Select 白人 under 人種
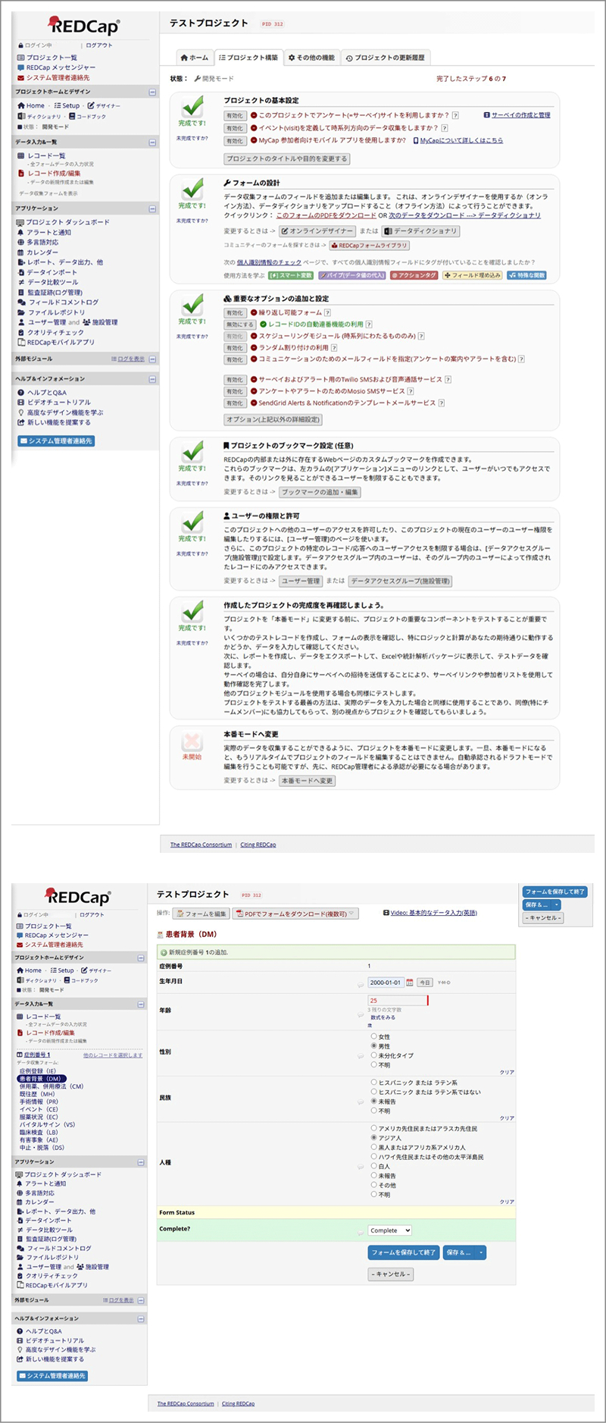This screenshot has height=1423, width=606. click(374, 1166)
